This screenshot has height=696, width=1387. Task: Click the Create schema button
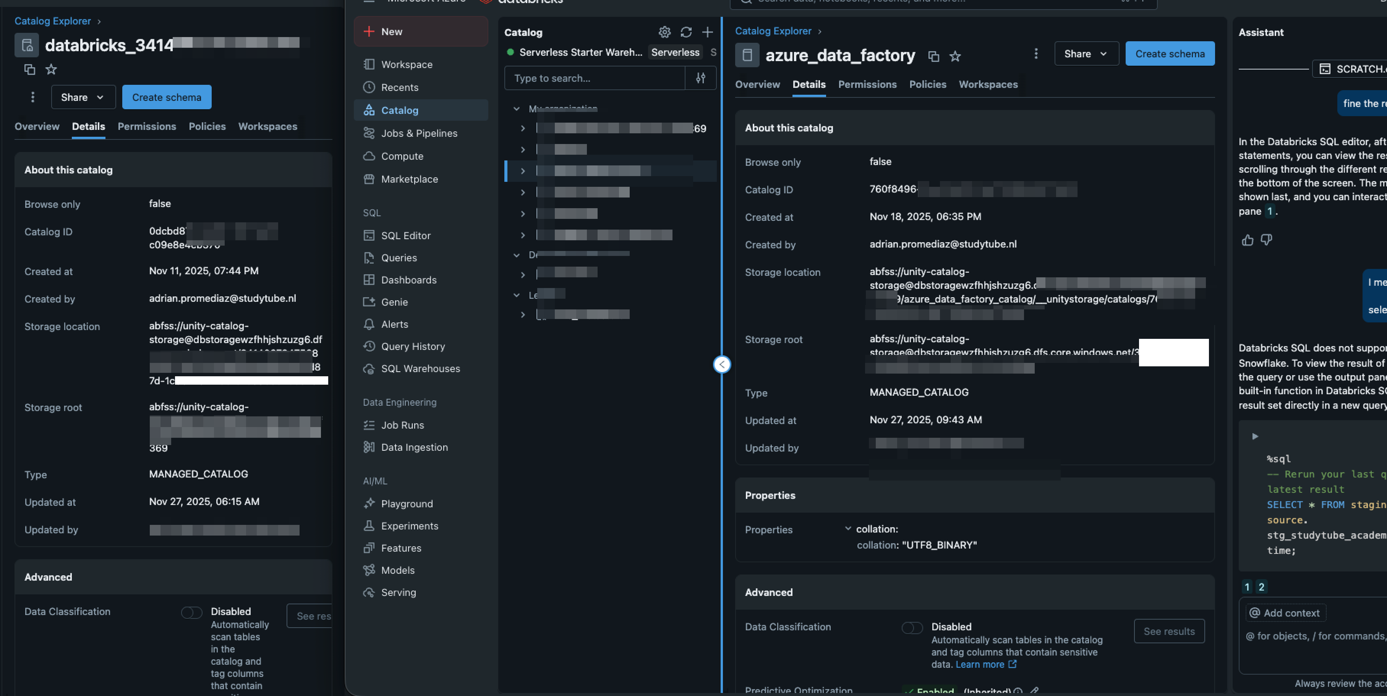1170,53
